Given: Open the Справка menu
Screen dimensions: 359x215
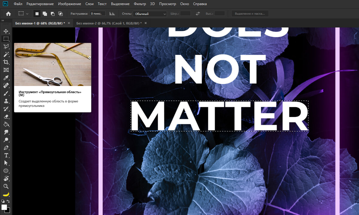Looking at the screenshot, I should [200, 4].
